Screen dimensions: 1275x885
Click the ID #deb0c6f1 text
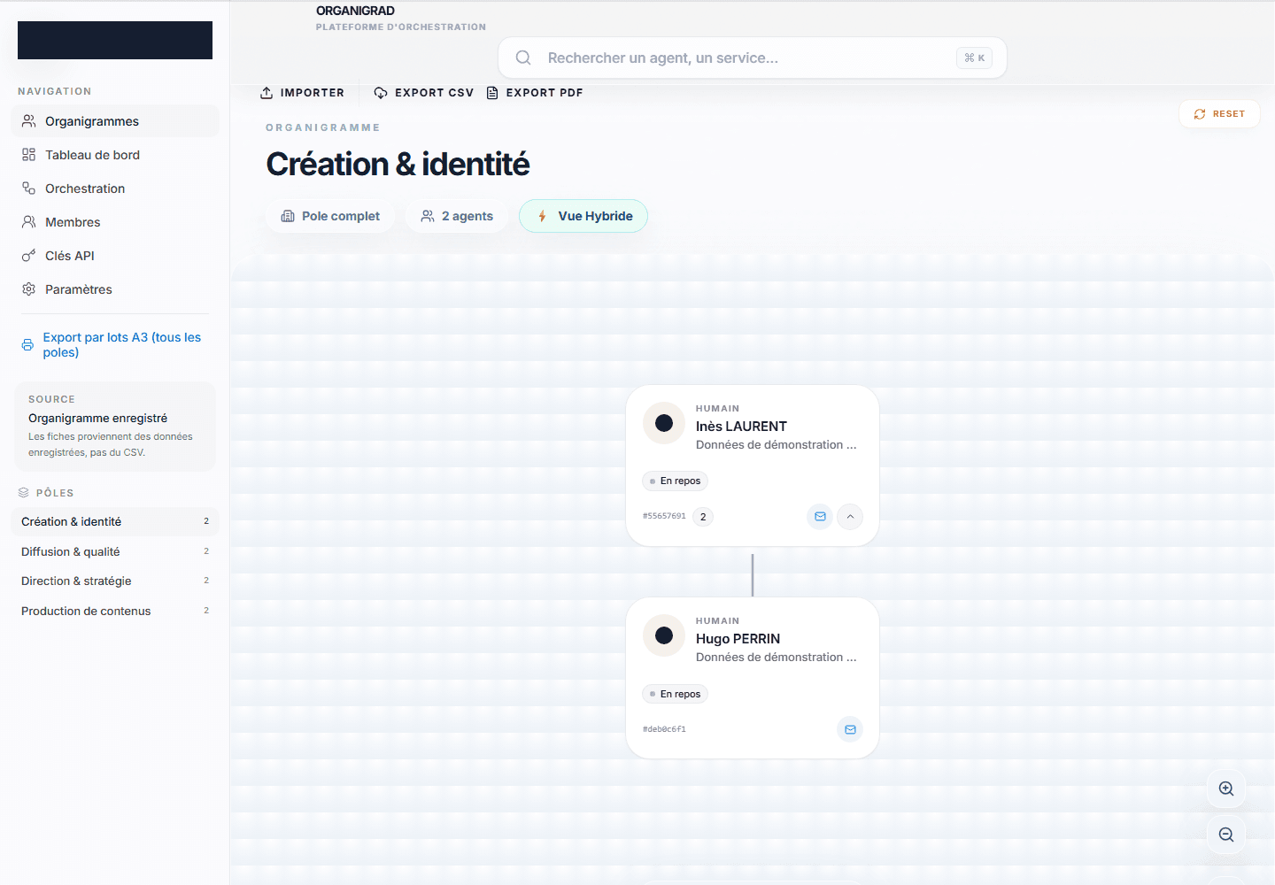click(x=664, y=729)
